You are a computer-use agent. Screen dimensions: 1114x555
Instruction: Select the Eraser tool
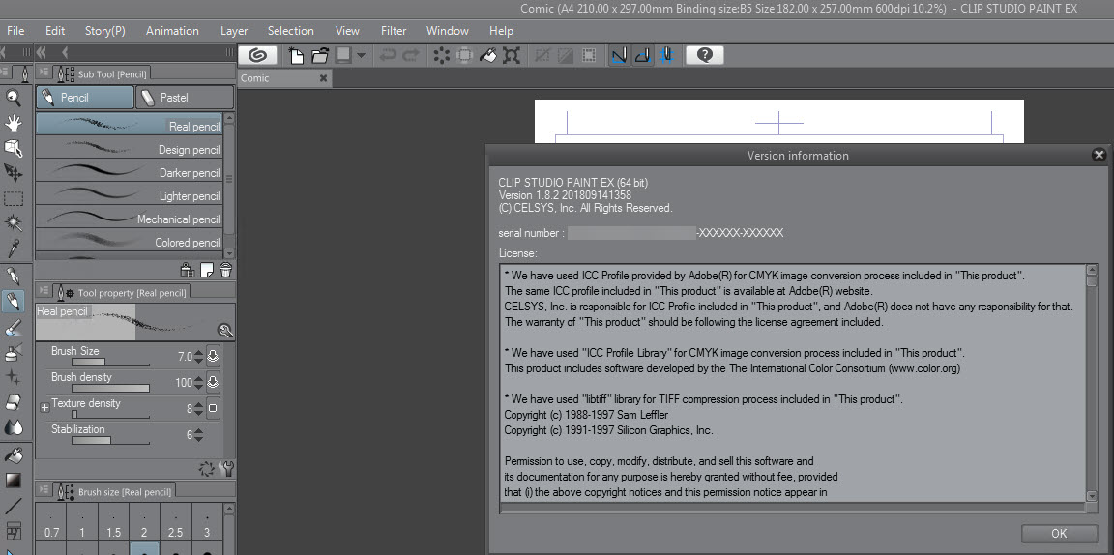click(x=14, y=402)
